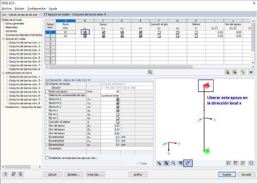Click the Aceptar button
Image resolution: width=258 pixels, height=184 pixels.
point(227,174)
